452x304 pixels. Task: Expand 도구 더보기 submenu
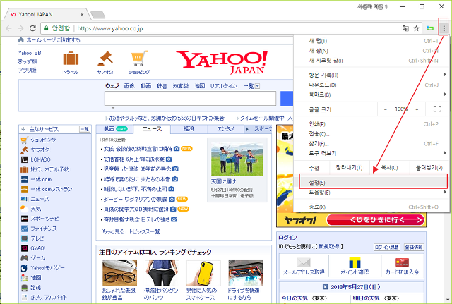[x=446, y=153]
